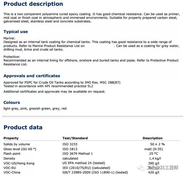Image resolution: width=190 pixels, height=178 pixels.
Task: Click the grey horizontal section divider
Action: pos(93,117)
